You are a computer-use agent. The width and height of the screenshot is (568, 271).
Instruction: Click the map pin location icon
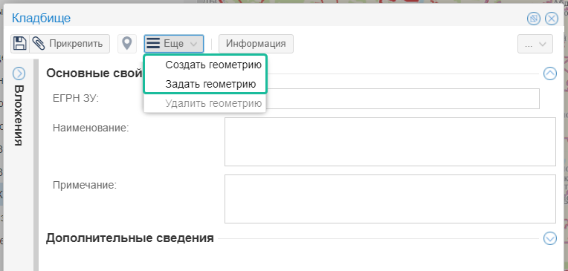[x=127, y=44]
